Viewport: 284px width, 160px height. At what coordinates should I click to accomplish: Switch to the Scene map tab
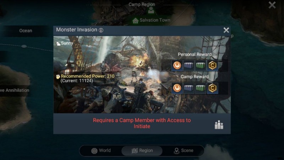[183, 150]
